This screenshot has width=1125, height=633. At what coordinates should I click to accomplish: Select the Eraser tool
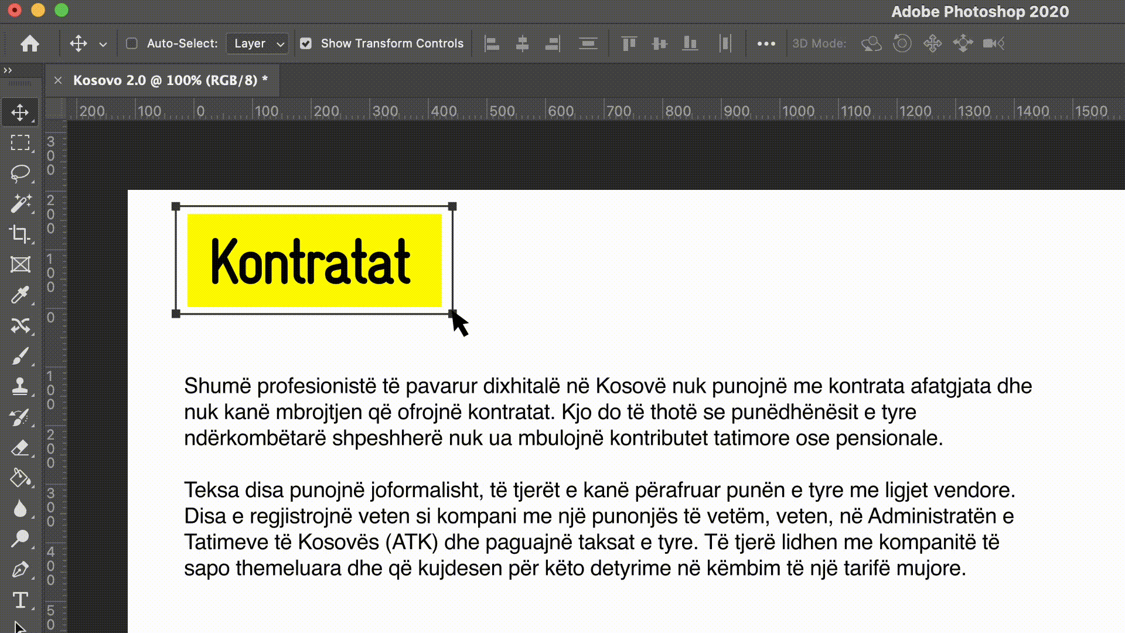click(21, 448)
